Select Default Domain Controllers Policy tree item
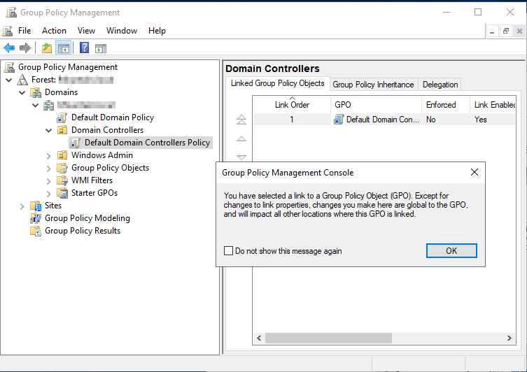 click(147, 143)
